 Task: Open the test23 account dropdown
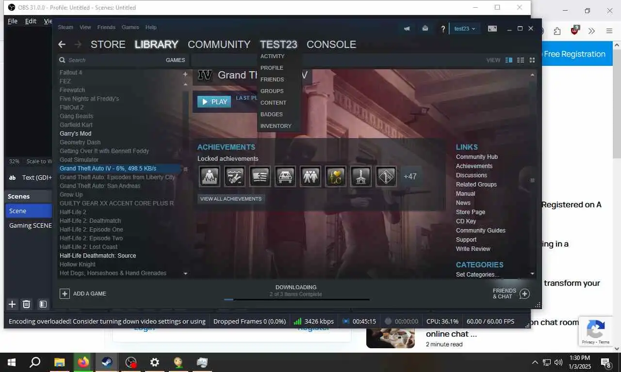(x=465, y=29)
